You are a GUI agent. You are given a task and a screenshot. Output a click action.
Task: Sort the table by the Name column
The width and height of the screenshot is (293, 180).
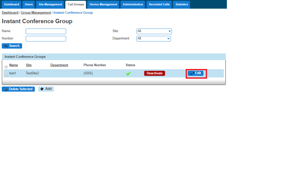tap(14, 65)
